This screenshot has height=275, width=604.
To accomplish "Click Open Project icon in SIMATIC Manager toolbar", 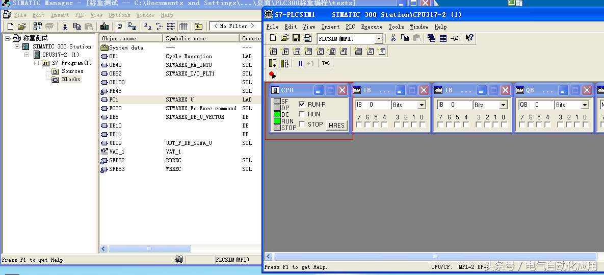I will (21, 26).
